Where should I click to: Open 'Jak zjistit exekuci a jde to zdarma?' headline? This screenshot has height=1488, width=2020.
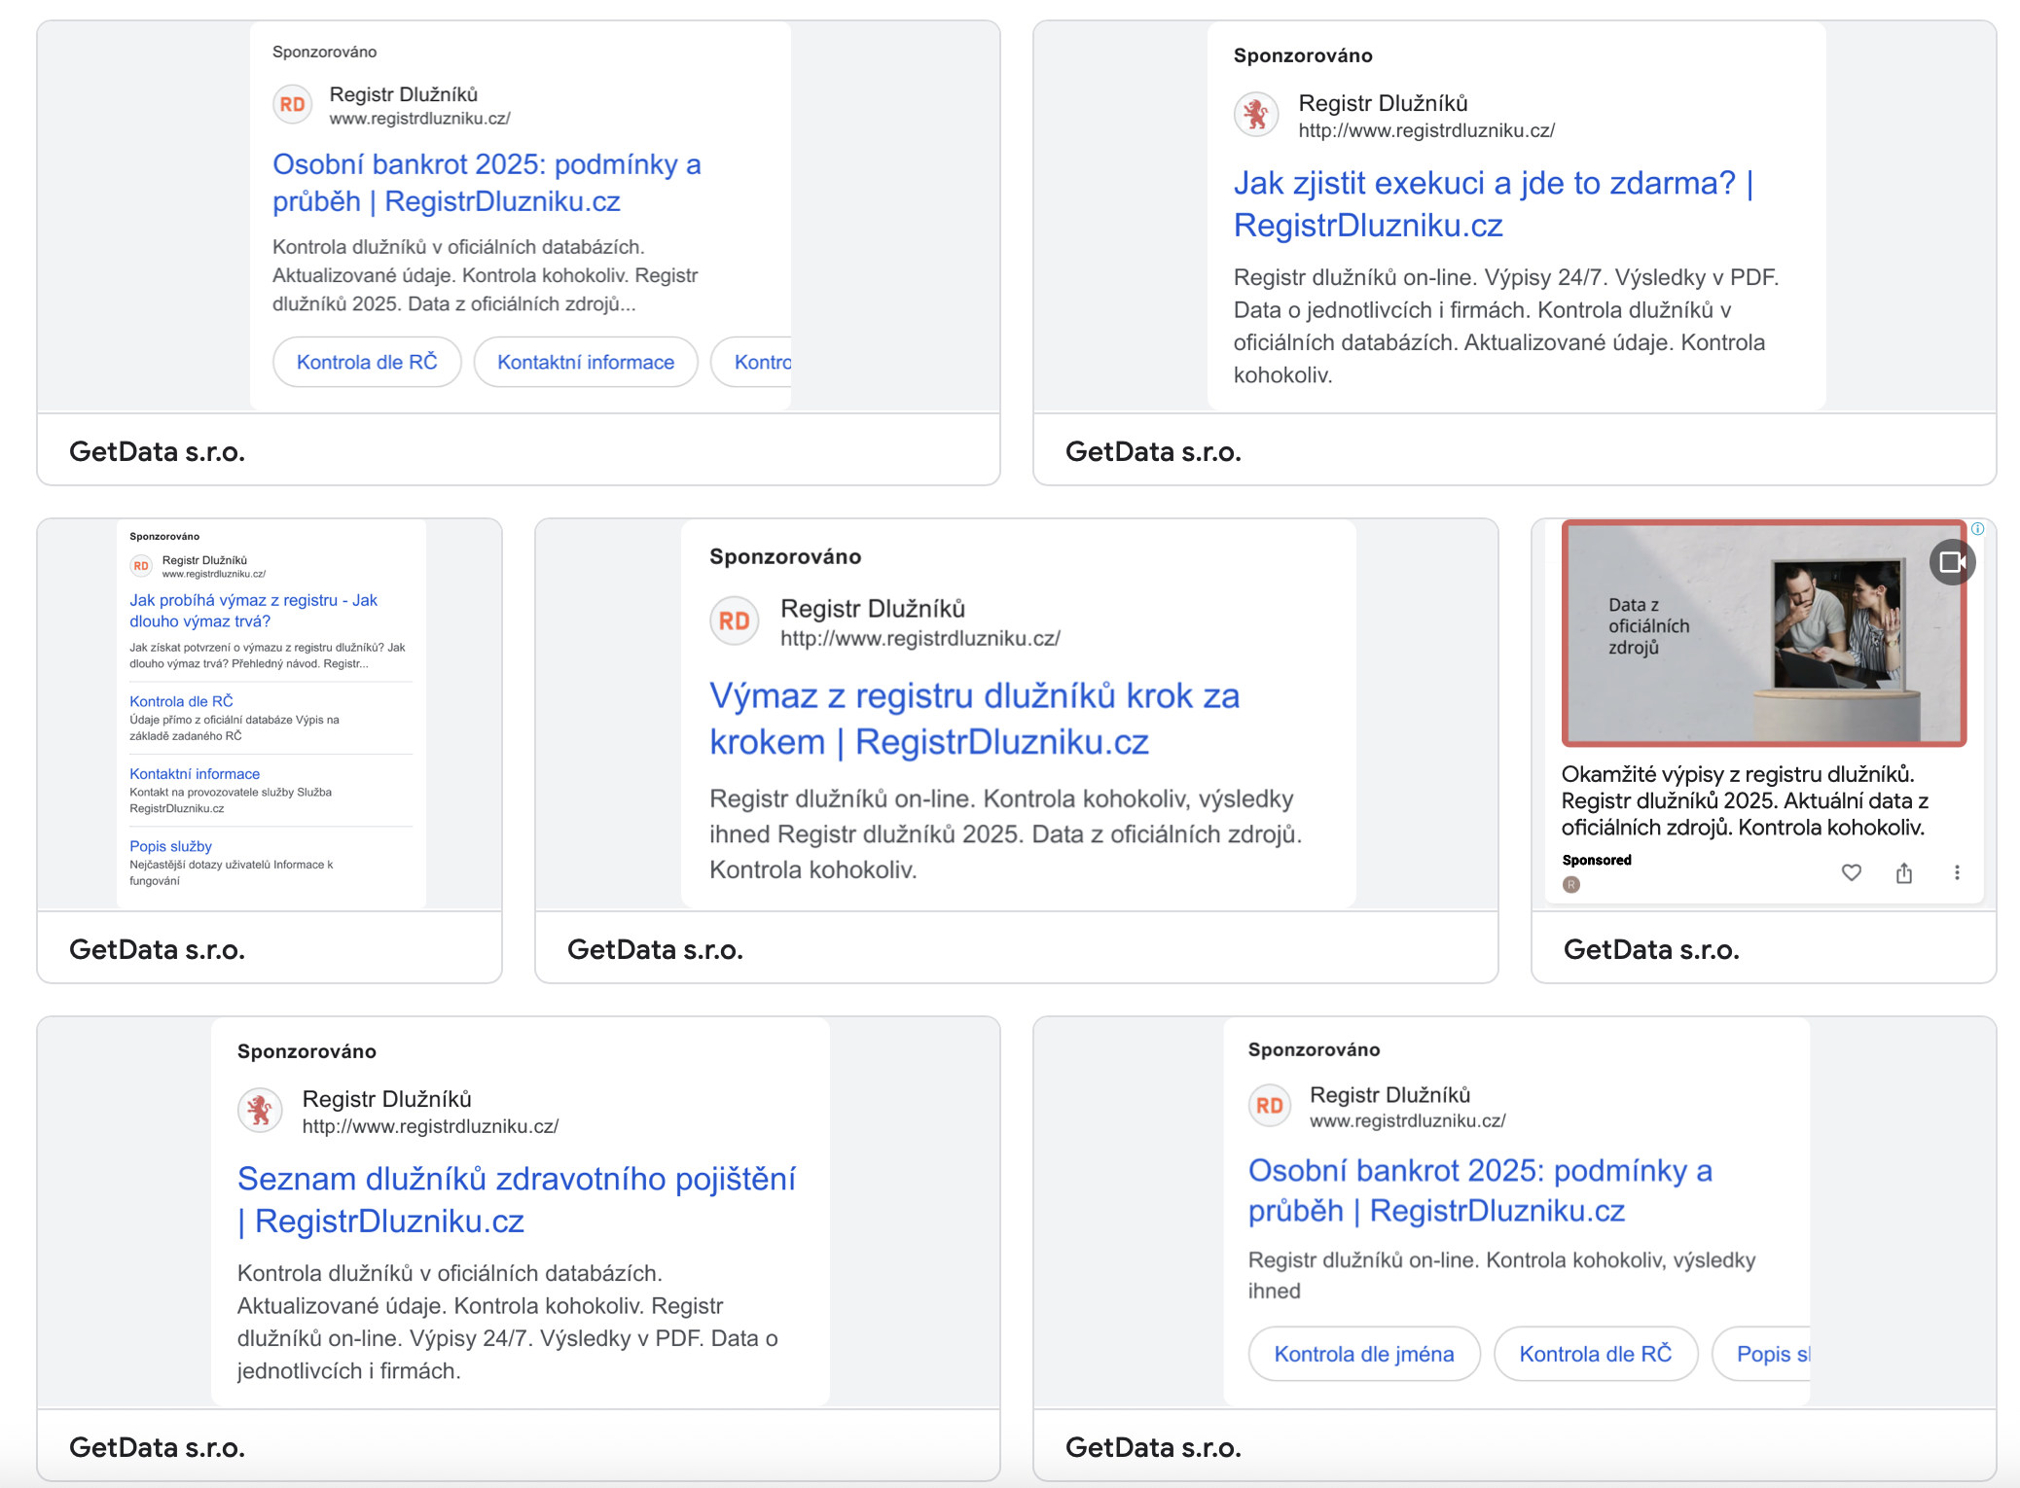coord(1494,203)
